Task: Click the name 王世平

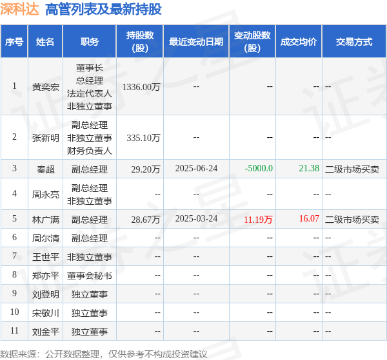Action: (x=45, y=257)
